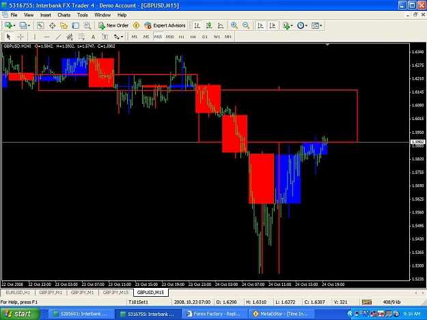
Task: Select the Horizontal Line drawing tool
Action: point(46,37)
